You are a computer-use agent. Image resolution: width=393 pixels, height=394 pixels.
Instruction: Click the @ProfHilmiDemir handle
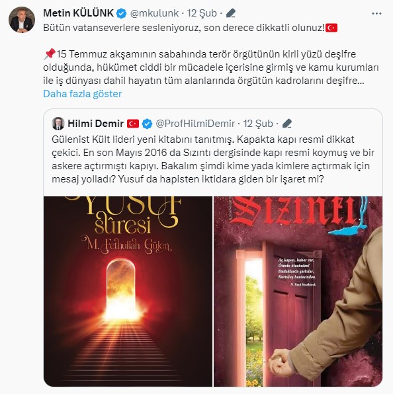[x=195, y=124]
